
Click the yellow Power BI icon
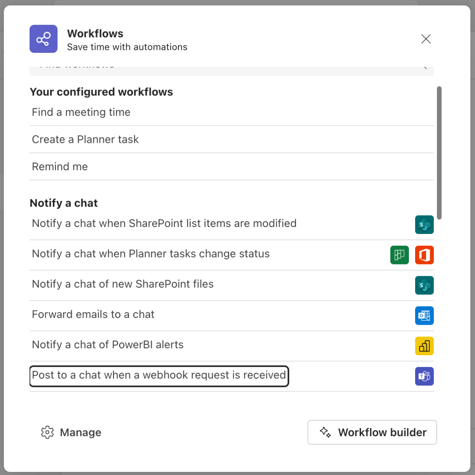pos(424,346)
